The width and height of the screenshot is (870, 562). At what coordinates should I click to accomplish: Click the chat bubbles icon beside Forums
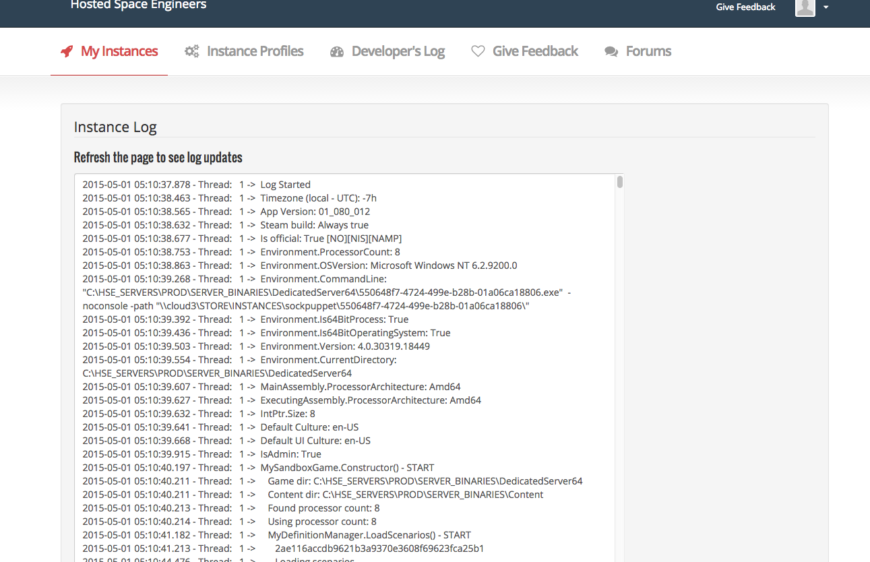point(611,51)
